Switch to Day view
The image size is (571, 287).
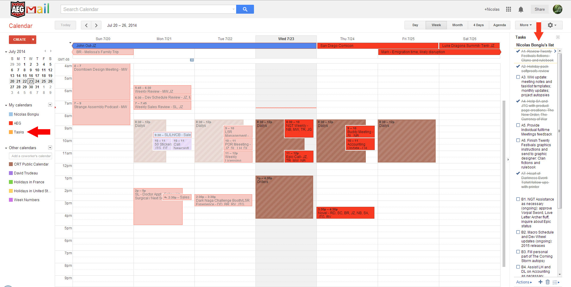pos(415,25)
